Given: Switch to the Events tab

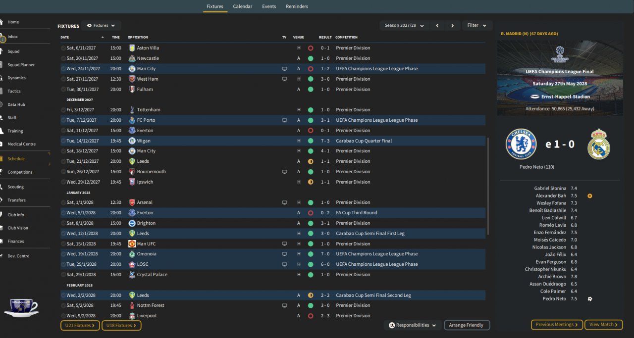Looking at the screenshot, I should click(x=269, y=6).
